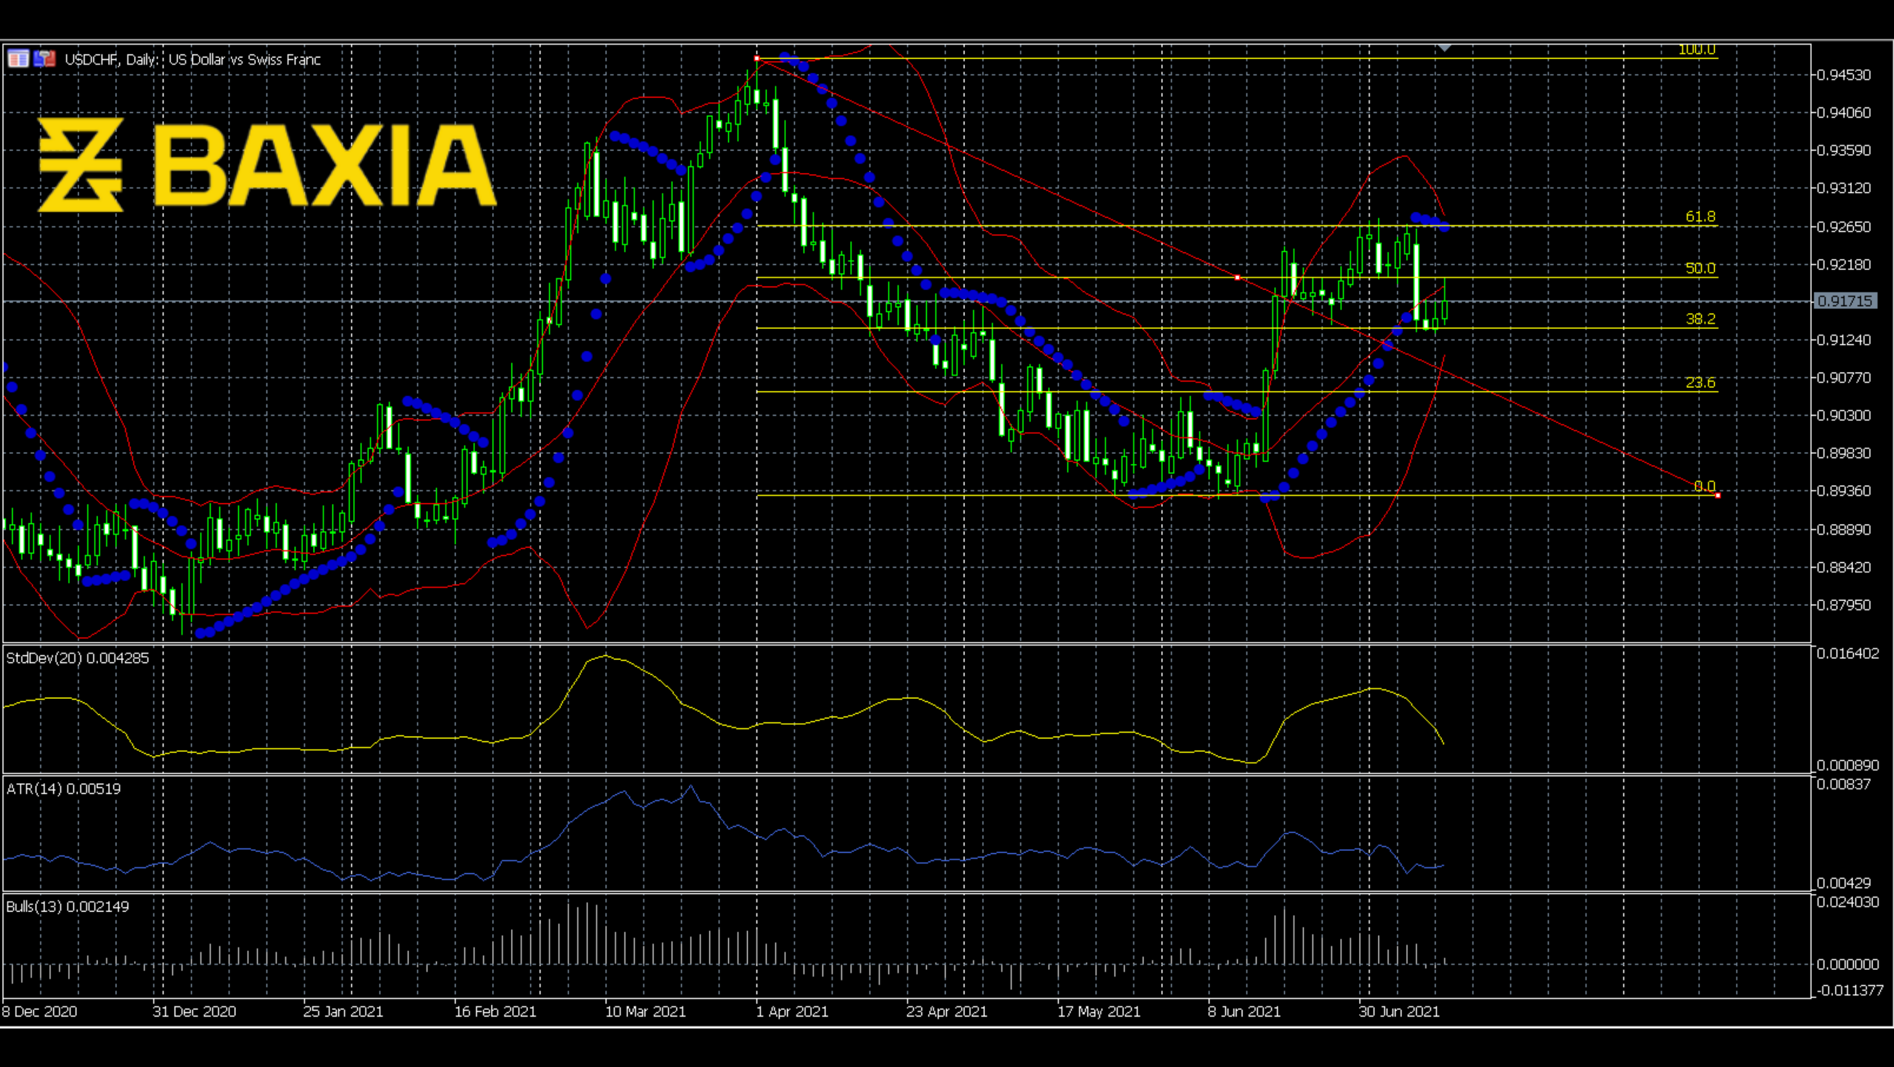Viewport: 1894px width, 1067px height.
Task: Click the Bulls scale value -0.011377
Action: [x=1850, y=990]
